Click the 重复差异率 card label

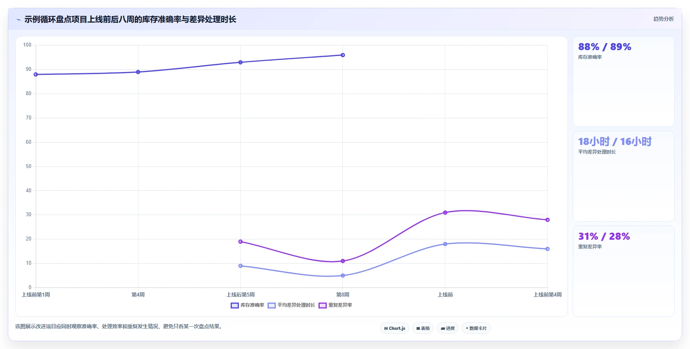[x=590, y=247]
